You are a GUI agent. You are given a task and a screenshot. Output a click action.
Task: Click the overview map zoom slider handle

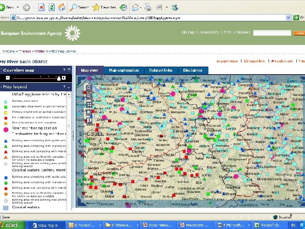59,78
